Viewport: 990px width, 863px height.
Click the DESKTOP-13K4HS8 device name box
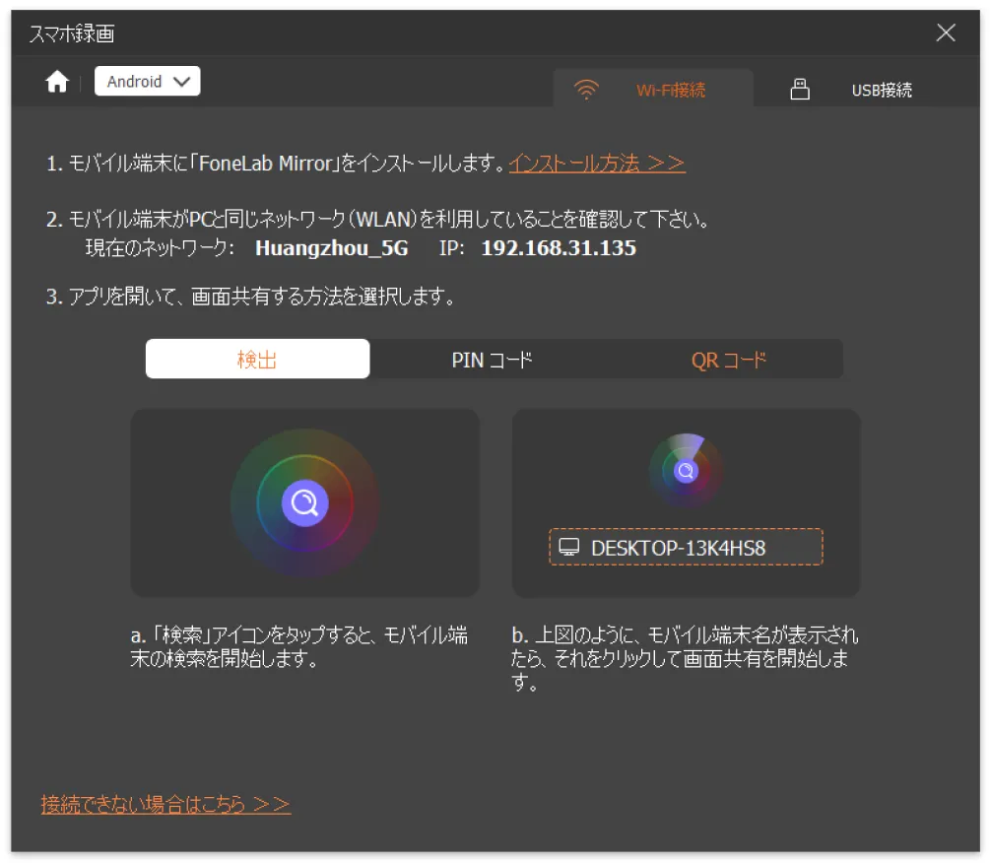pos(686,548)
